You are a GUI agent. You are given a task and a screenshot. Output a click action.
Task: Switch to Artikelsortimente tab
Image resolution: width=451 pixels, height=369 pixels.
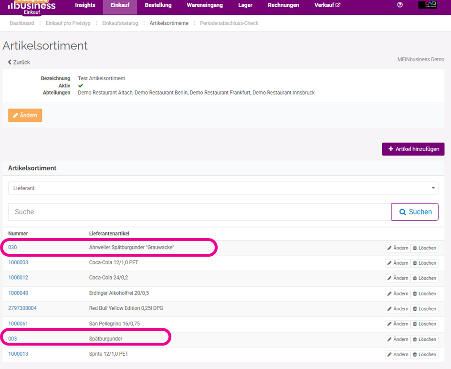coord(169,23)
